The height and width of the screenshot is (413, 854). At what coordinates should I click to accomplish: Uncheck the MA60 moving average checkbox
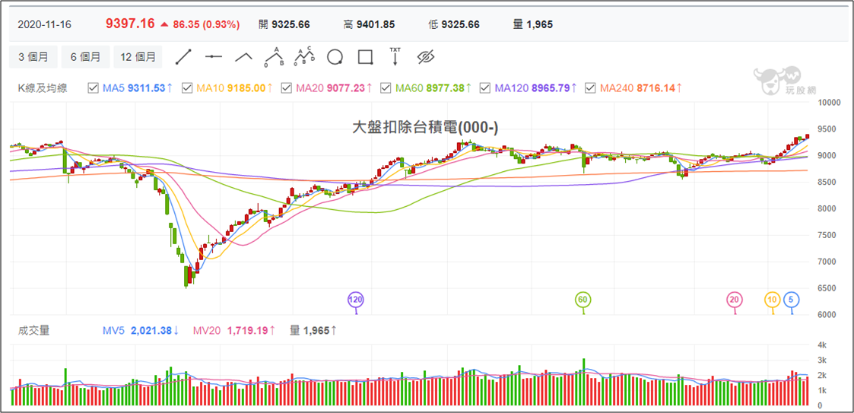pos(386,87)
